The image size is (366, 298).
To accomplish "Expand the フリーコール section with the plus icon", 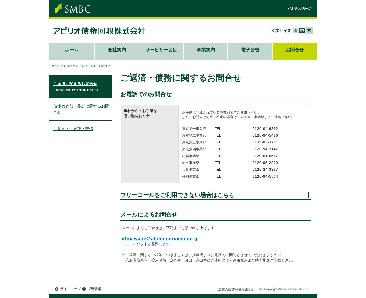I will point(308,195).
